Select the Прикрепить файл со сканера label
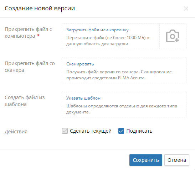The image size is (195, 170). (30, 67)
